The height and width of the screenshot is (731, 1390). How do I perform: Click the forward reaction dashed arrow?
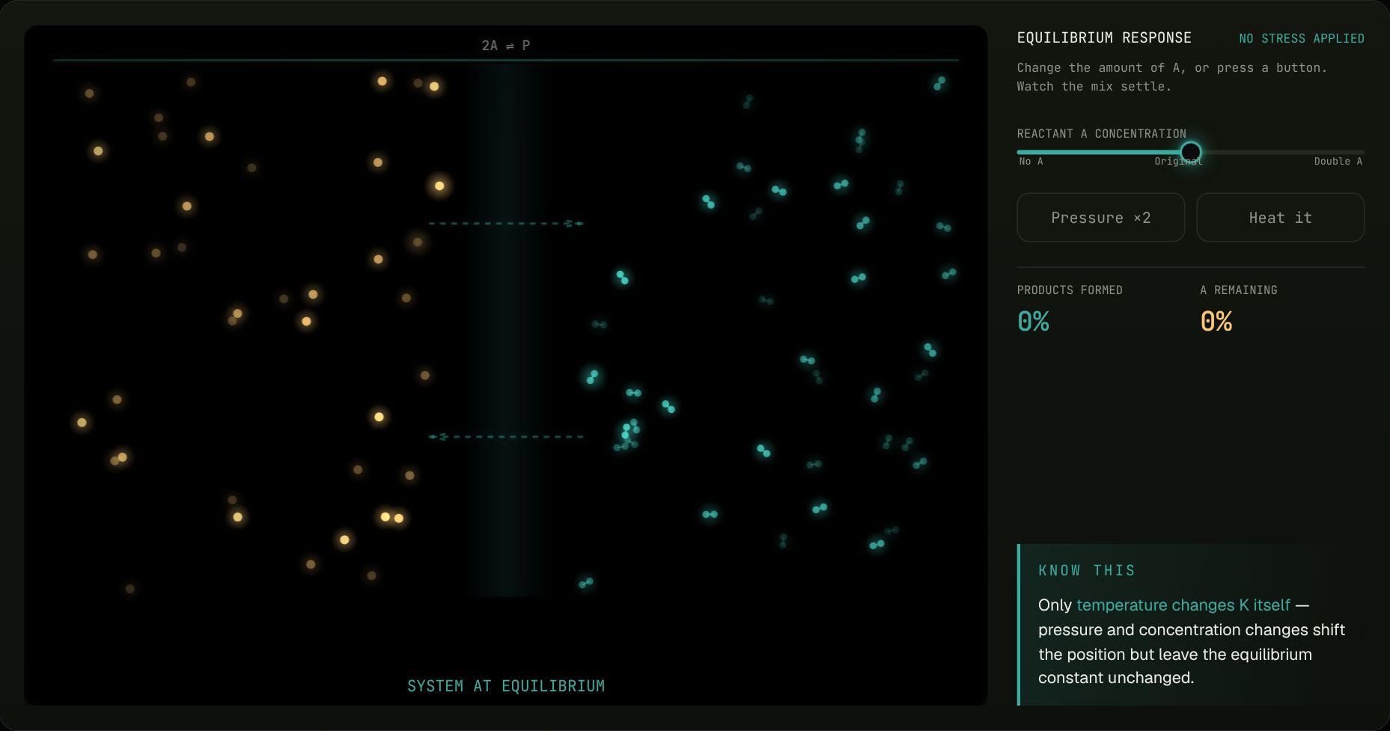point(506,223)
